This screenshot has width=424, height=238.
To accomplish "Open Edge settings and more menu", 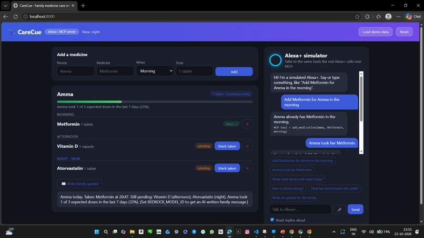I will 398,16.
